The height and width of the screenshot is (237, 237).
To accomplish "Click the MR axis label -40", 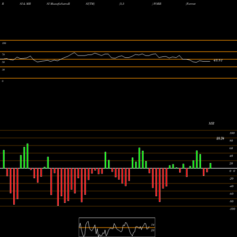I will point(231,186).
